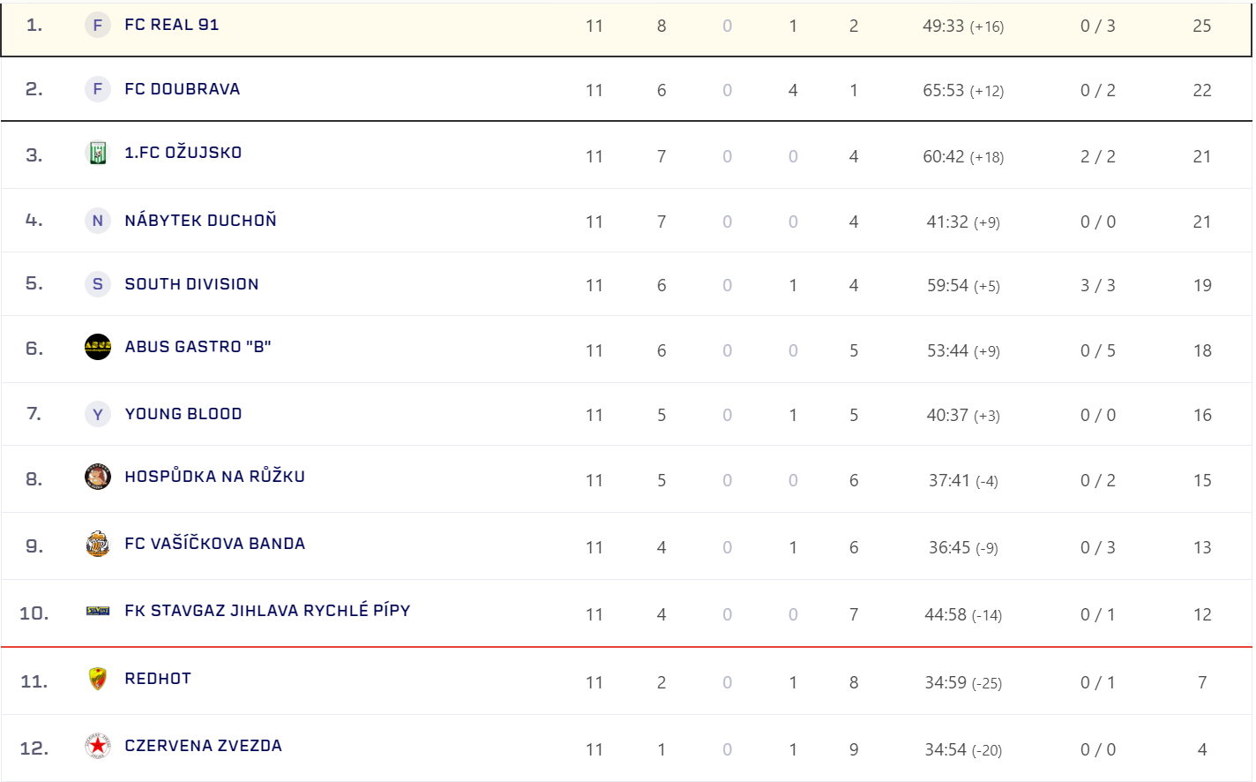Click the Redhot shield crest
Viewport: 1256px width, 782px height.
[x=97, y=679]
